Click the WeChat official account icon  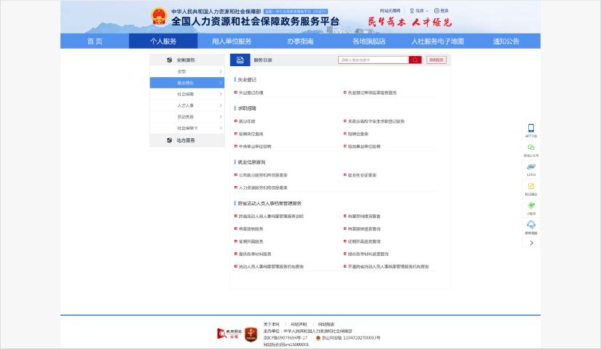point(531,148)
